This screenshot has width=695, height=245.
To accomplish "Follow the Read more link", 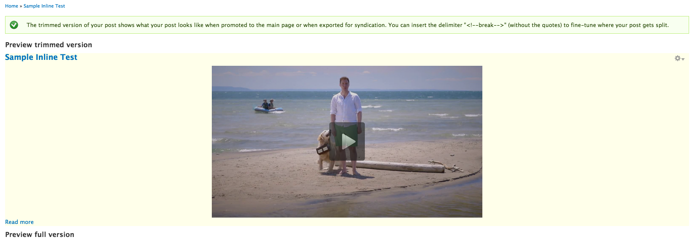I will 19,222.
